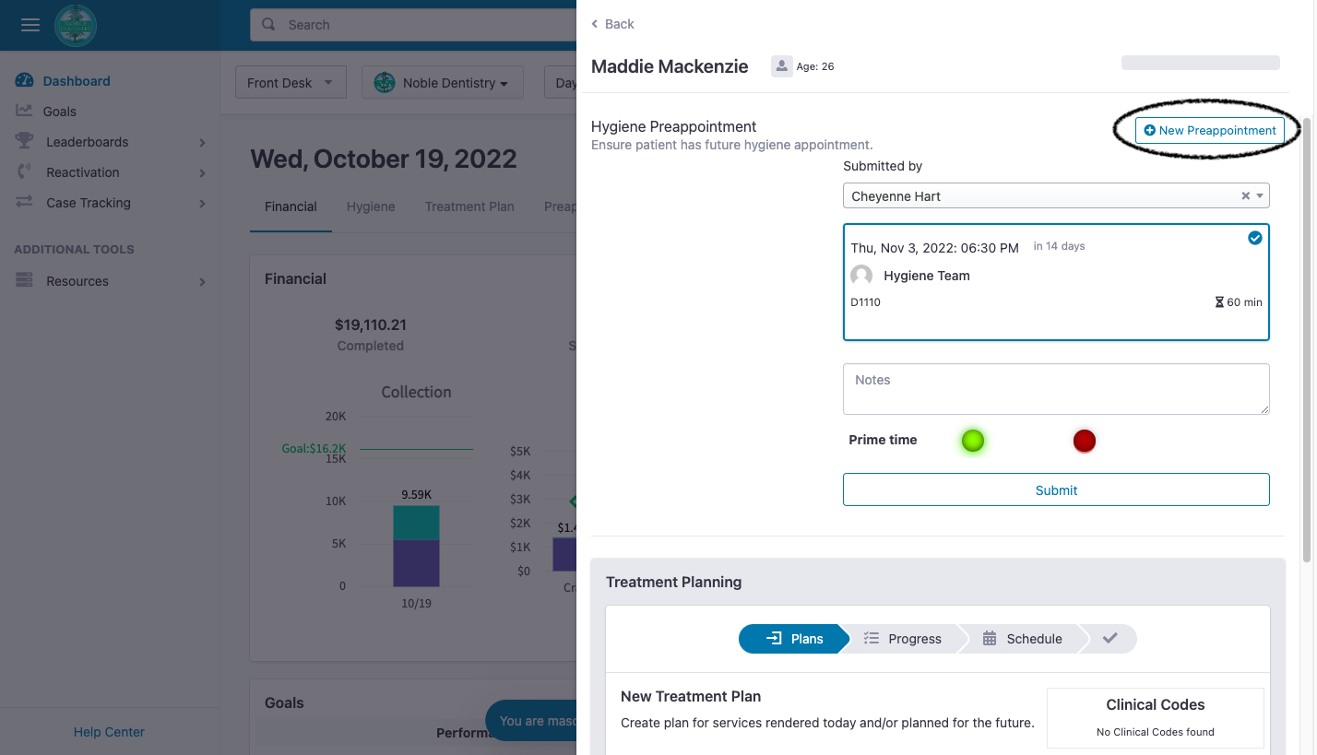Image resolution: width=1317 pixels, height=755 pixels.
Task: Click the Dashboard gauge icon
Action: click(24, 81)
